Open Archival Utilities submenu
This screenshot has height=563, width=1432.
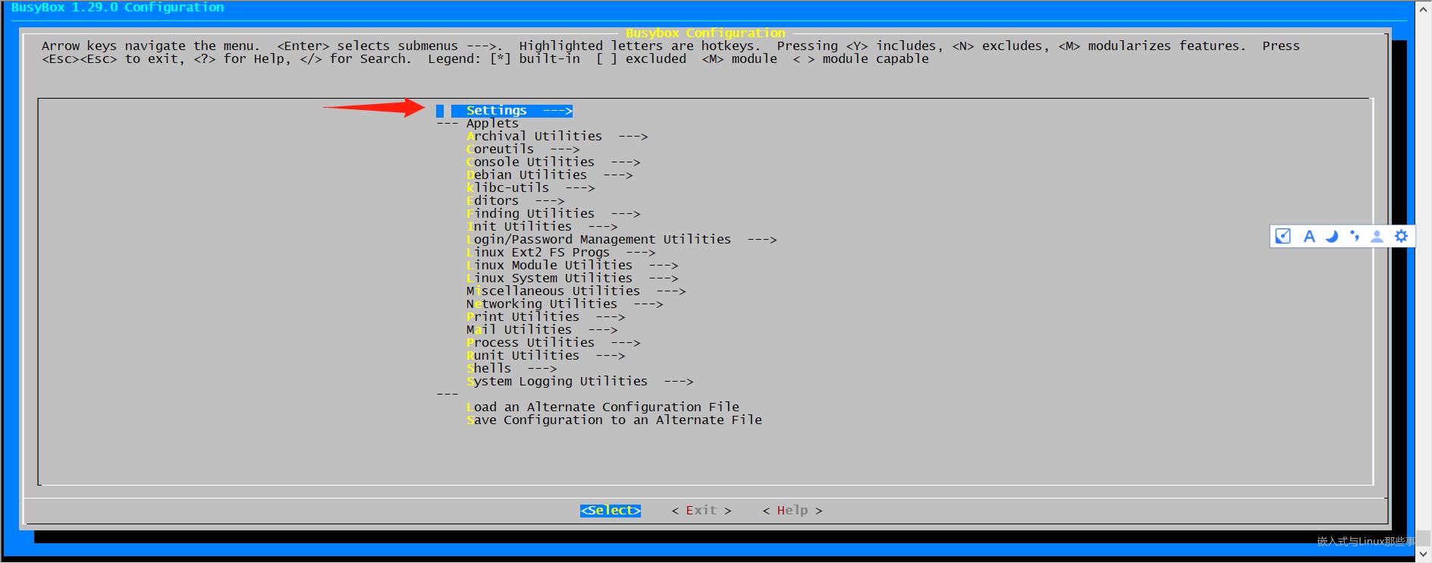click(557, 137)
